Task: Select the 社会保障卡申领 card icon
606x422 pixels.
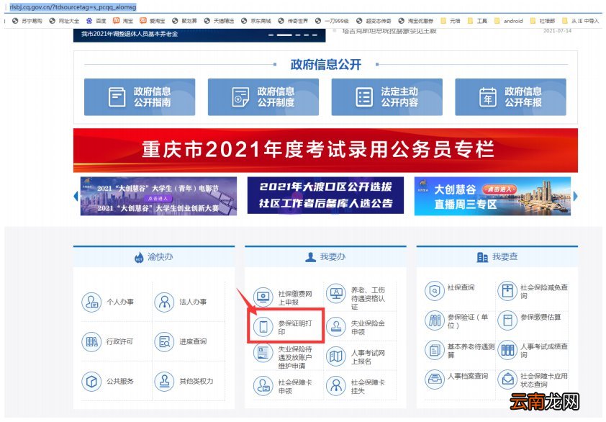Action: [x=264, y=386]
